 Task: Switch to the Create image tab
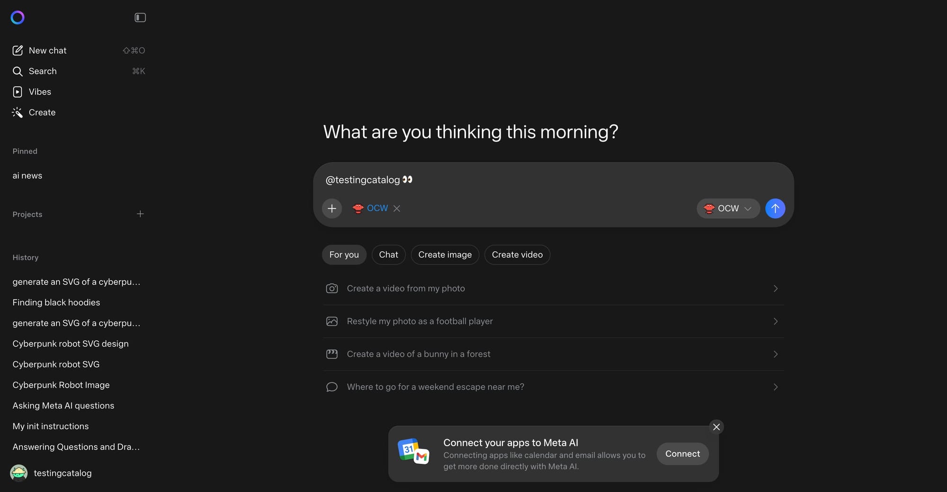[445, 254]
